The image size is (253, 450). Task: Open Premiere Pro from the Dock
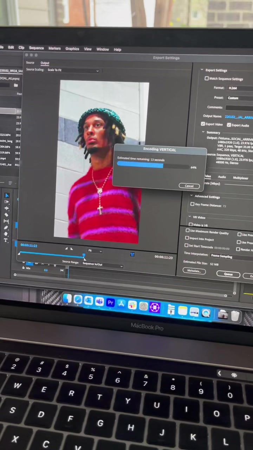pyautogui.click(x=111, y=303)
